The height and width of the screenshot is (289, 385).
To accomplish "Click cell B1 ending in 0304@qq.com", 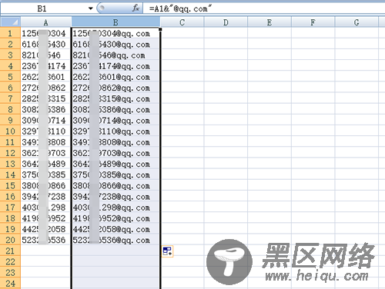I will coord(115,33).
